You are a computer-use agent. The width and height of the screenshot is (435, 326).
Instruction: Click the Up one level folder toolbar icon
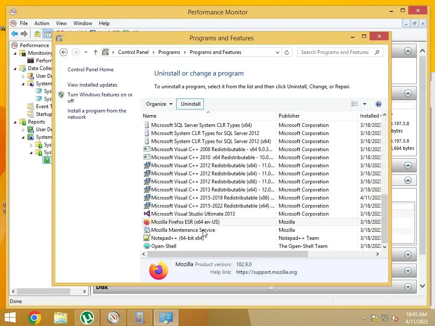coord(37,34)
